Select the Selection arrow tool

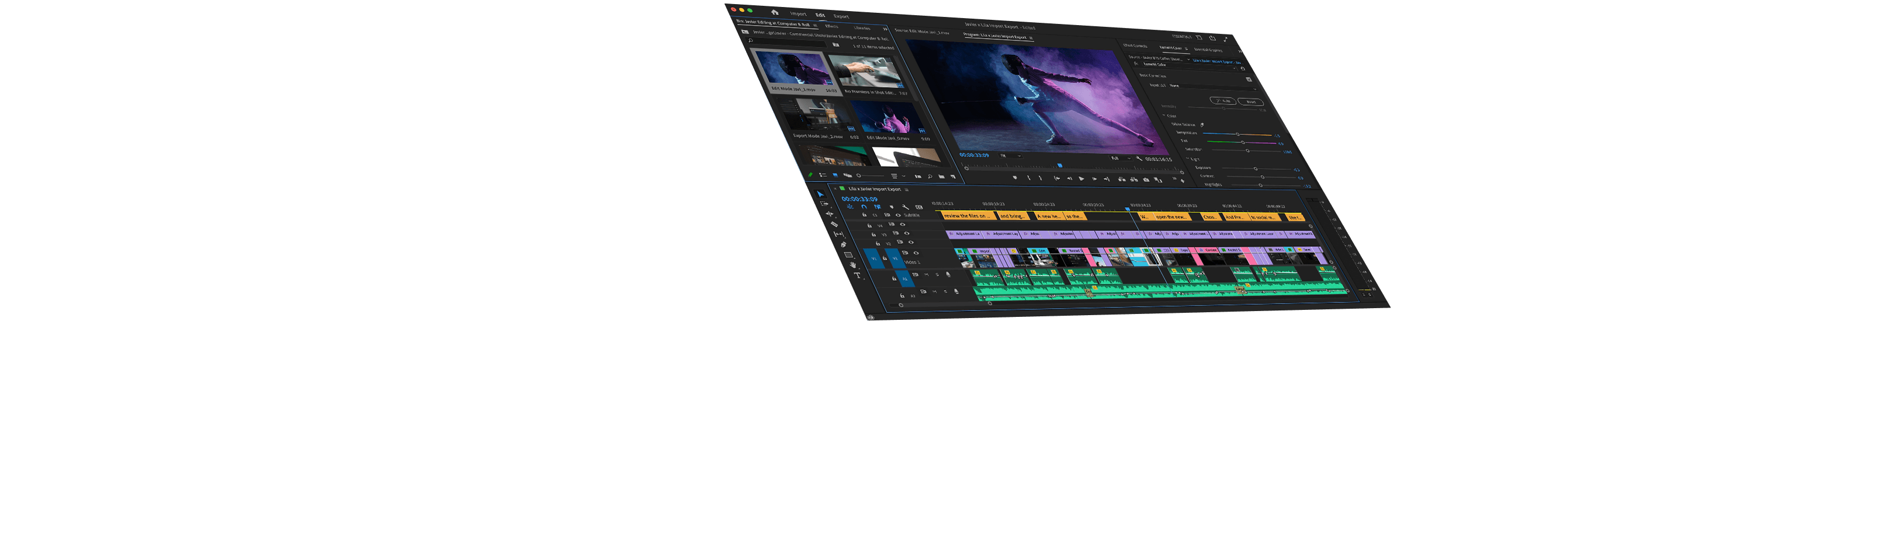[820, 194]
